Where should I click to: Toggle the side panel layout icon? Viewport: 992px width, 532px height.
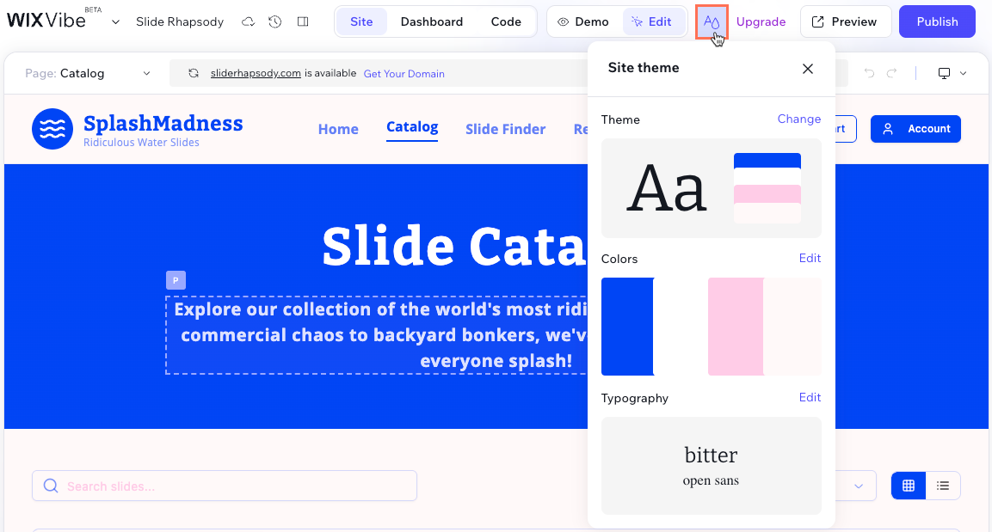pyautogui.click(x=303, y=21)
